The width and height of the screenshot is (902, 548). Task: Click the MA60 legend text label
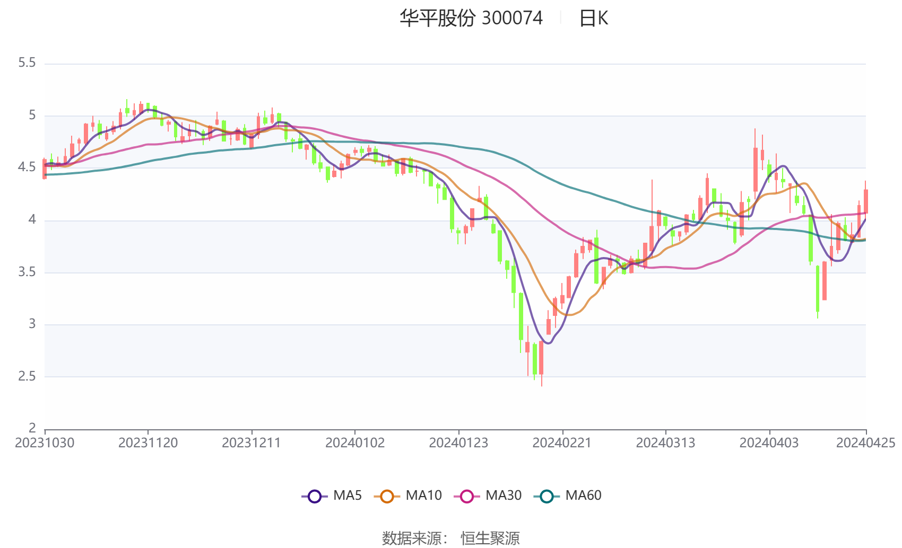[x=583, y=496]
